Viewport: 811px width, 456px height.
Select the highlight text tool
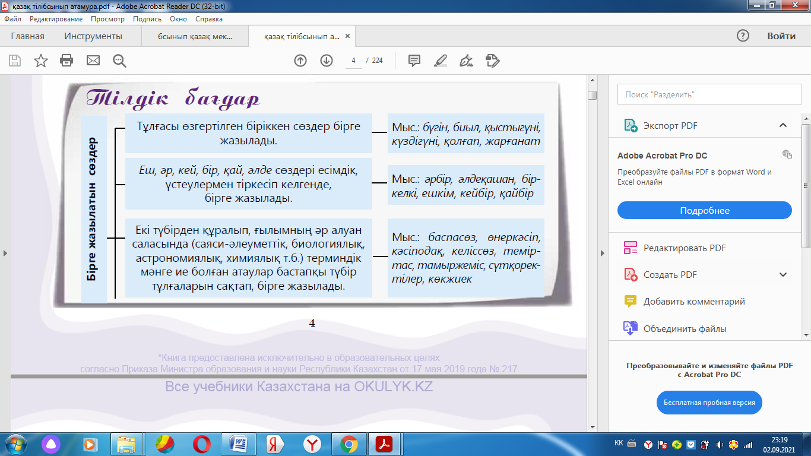coord(441,61)
